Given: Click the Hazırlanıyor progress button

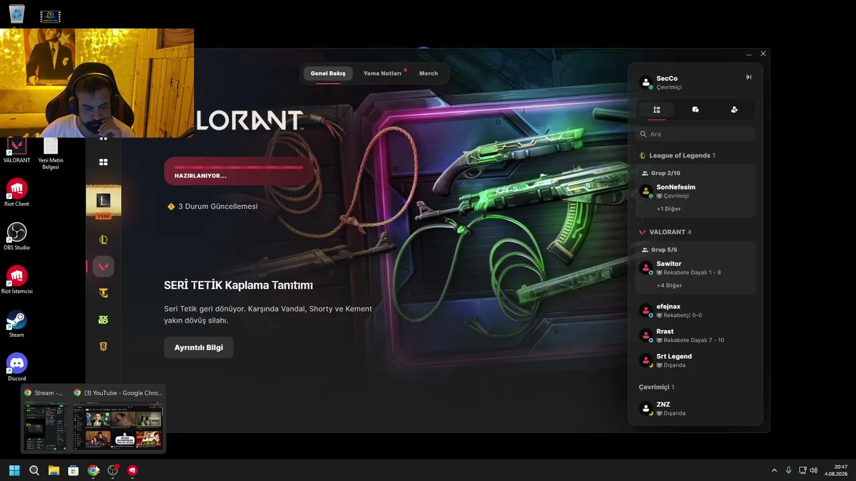Looking at the screenshot, I should pos(239,171).
